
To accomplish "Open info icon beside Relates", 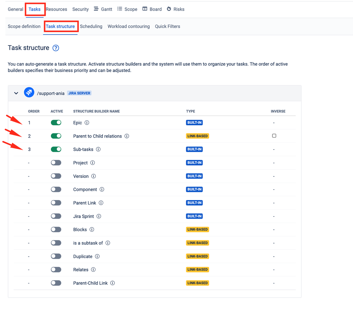I will [x=93, y=269].
